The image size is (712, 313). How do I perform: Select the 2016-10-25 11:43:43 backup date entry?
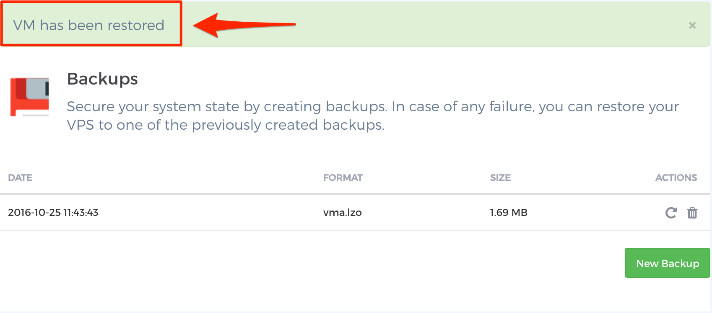[x=53, y=213]
